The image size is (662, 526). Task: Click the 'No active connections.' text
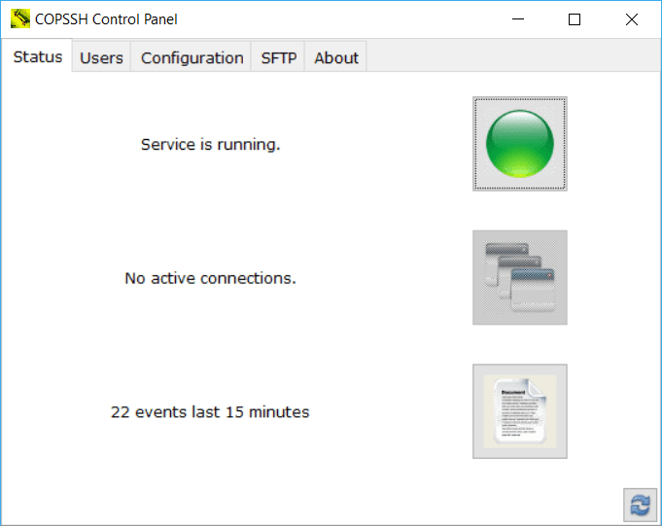pos(210,278)
